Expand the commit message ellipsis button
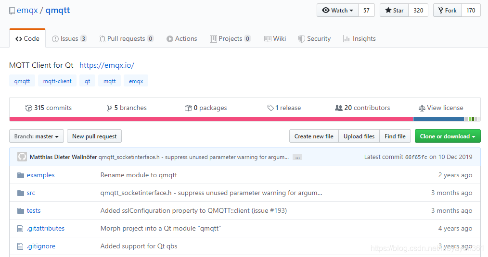This screenshot has height=257, width=488. 297,157
